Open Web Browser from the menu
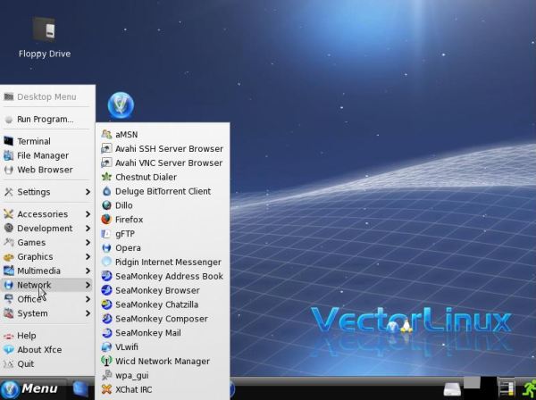The height and width of the screenshot is (400, 536). [x=47, y=170]
